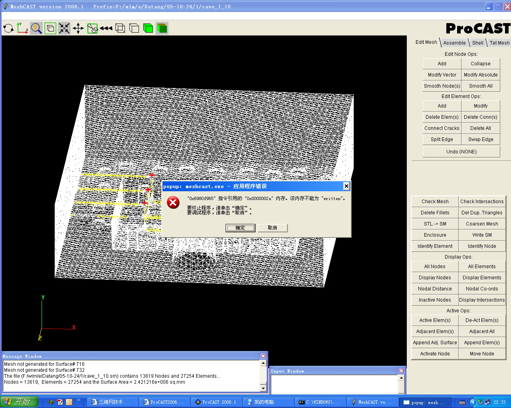This screenshot has width=511, height=408.
Task: Click the All Nodes display button
Action: click(435, 267)
